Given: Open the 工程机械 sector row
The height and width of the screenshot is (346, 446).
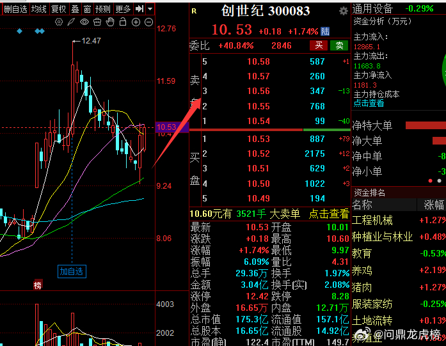Looking at the screenshot, I should 399,221.
